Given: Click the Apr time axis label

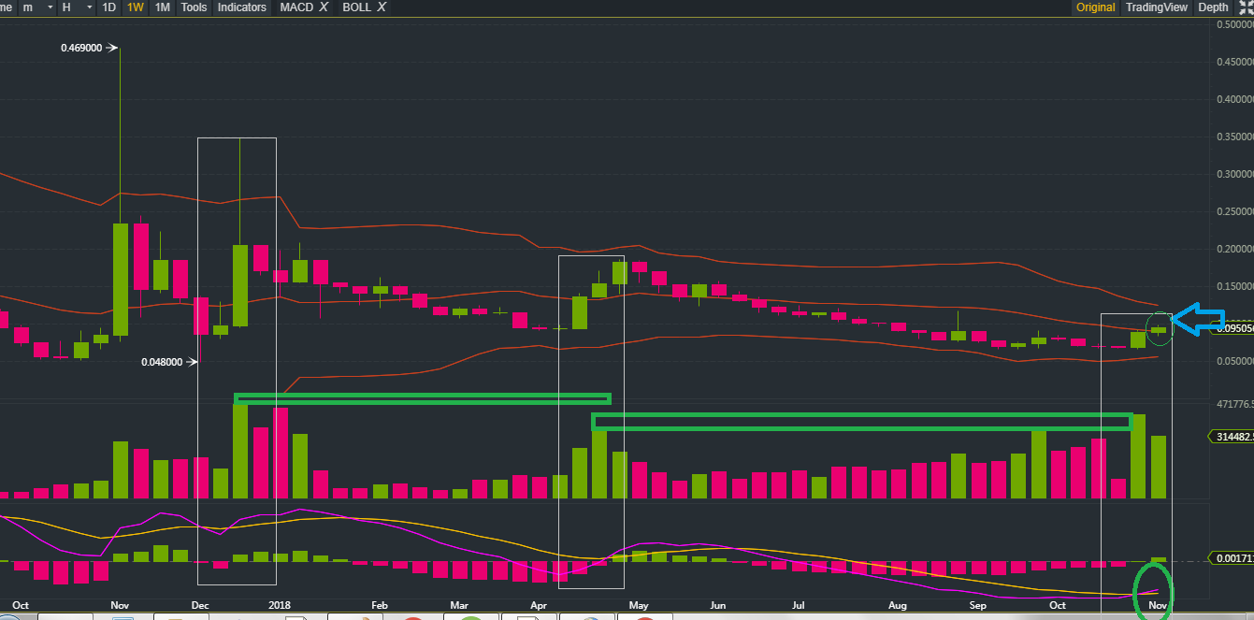Looking at the screenshot, I should tap(540, 605).
